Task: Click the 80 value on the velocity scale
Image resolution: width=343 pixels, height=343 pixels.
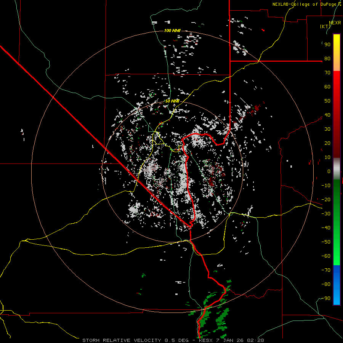Action: pyautogui.click(x=327, y=58)
